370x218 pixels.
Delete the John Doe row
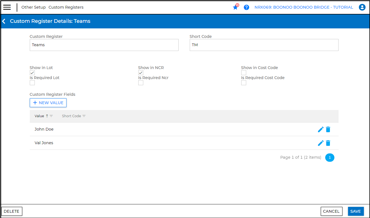pyautogui.click(x=328, y=129)
